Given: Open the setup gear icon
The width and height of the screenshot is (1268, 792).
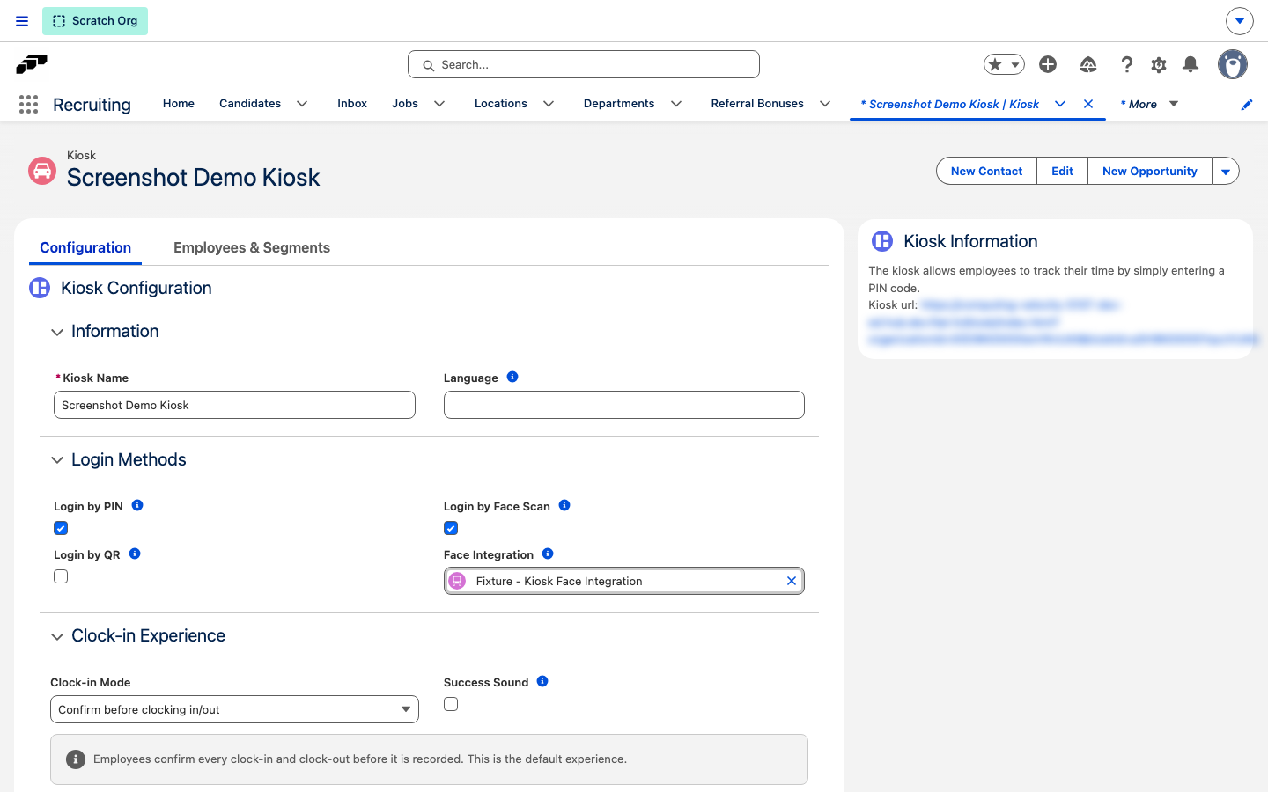Looking at the screenshot, I should (1159, 64).
